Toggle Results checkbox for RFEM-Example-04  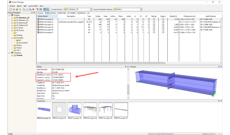click(x=154, y=27)
